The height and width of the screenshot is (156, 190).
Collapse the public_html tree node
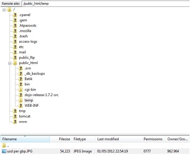(x=10, y=63)
